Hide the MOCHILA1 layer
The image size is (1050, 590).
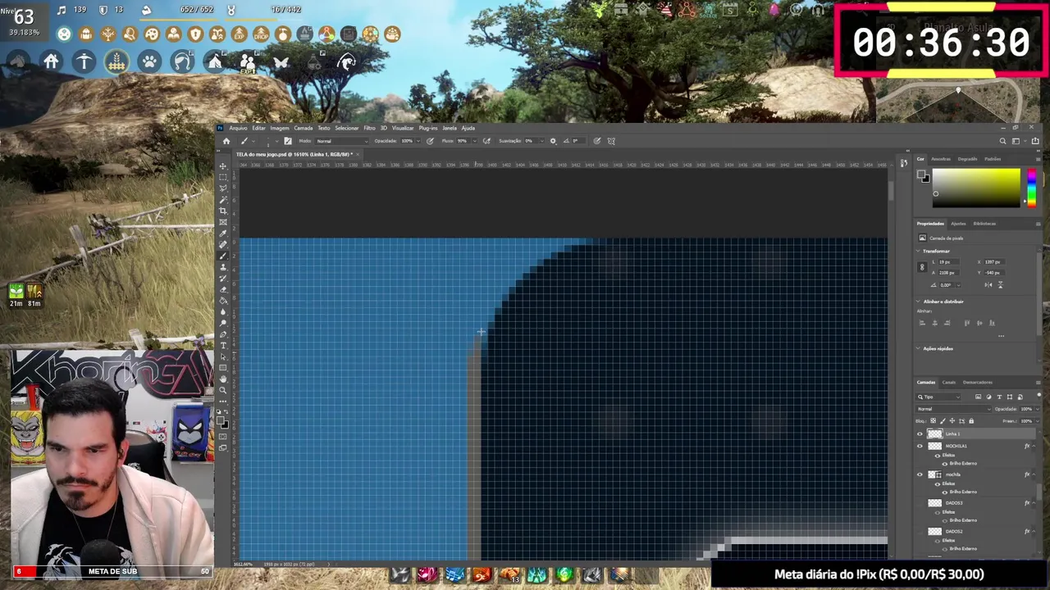coord(920,446)
